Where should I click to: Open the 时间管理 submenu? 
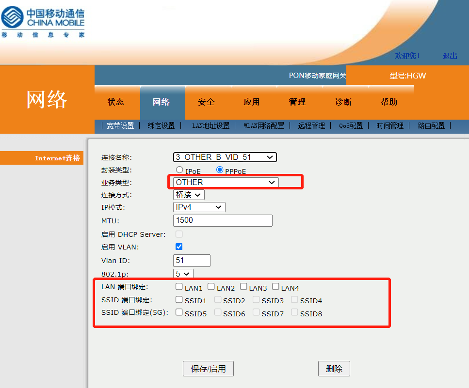click(390, 126)
